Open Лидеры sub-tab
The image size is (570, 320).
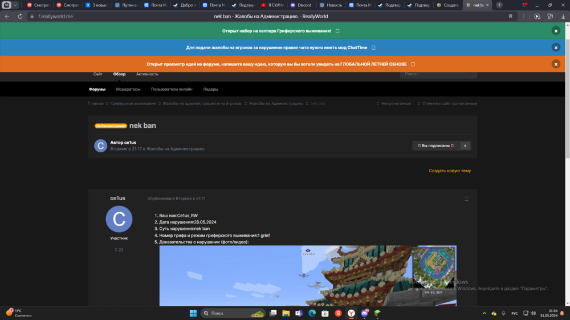[210, 89]
